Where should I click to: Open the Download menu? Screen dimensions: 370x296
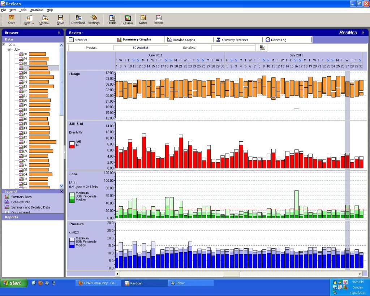click(36, 10)
